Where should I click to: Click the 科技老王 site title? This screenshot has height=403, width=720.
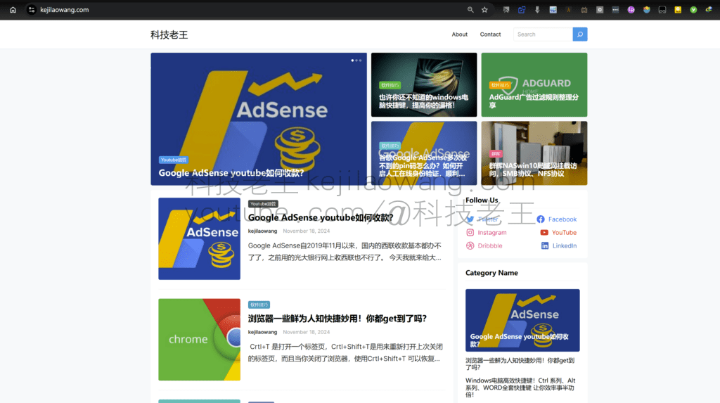pos(169,35)
